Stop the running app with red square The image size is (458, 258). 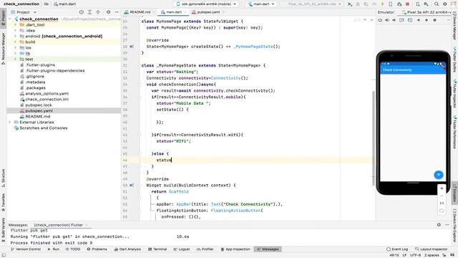click(407, 4)
